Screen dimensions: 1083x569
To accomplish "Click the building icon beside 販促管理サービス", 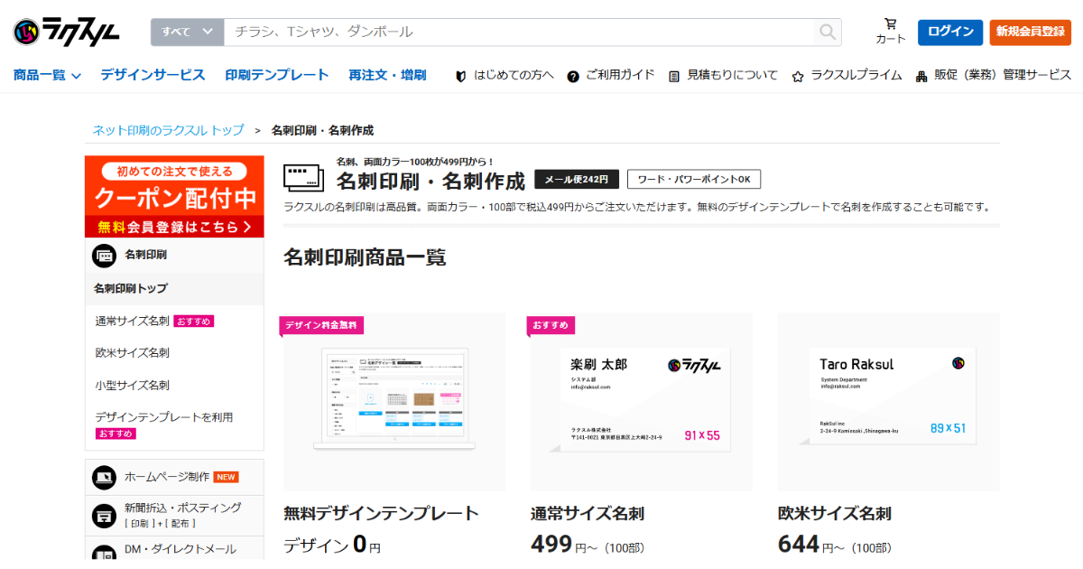I will 921,76.
